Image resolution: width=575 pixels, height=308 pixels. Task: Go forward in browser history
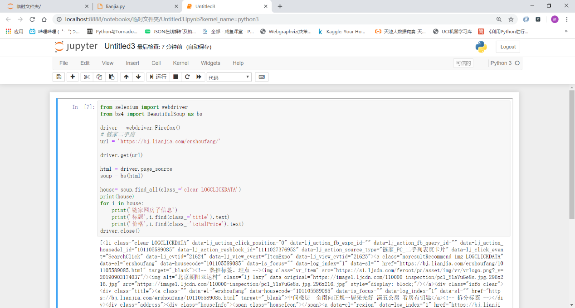click(20, 19)
